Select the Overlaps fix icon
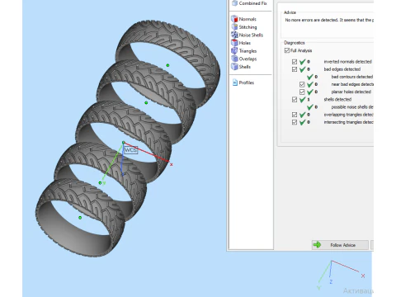 [x=234, y=59]
